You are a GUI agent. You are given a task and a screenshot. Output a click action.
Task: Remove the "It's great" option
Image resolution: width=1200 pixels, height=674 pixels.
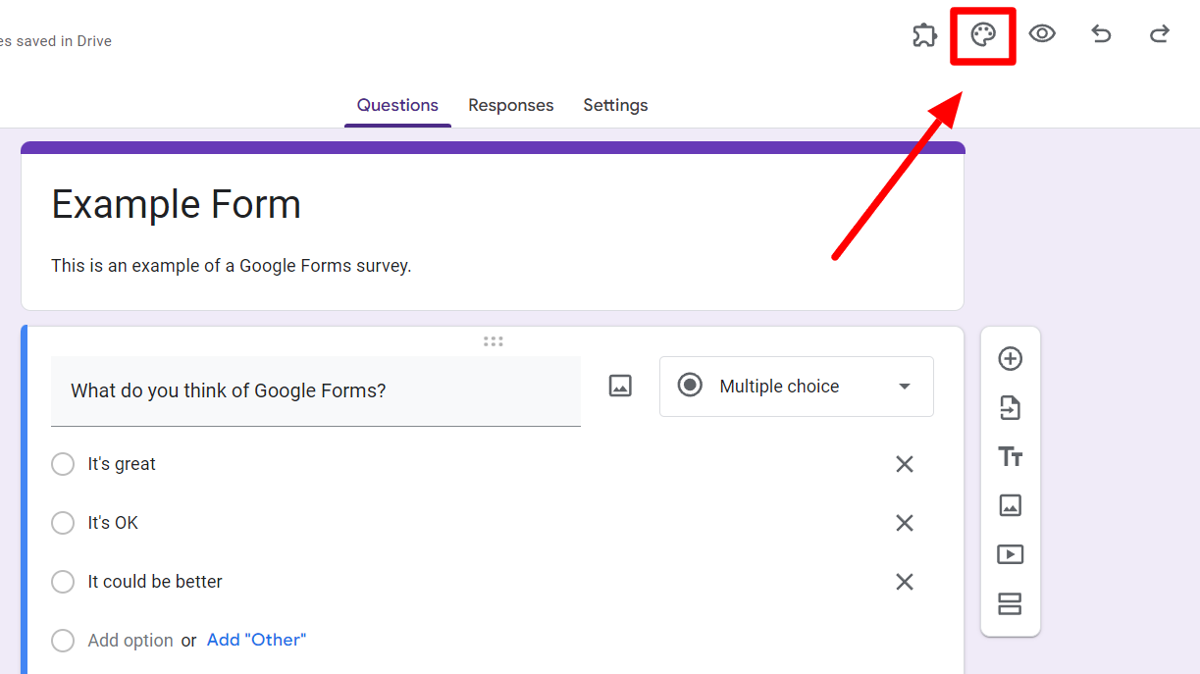click(905, 464)
